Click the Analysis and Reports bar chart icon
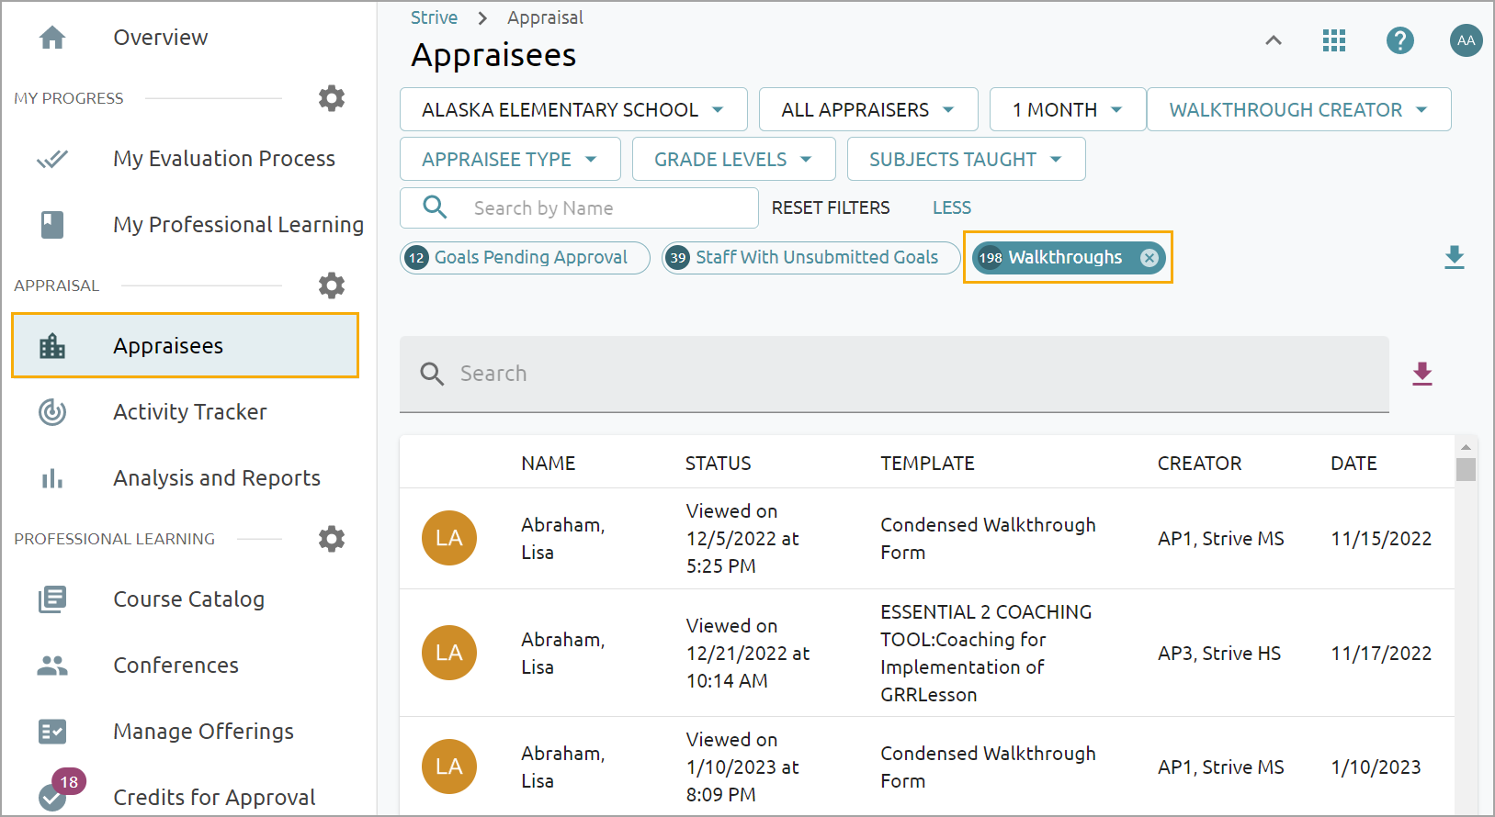The image size is (1495, 817). click(x=52, y=478)
